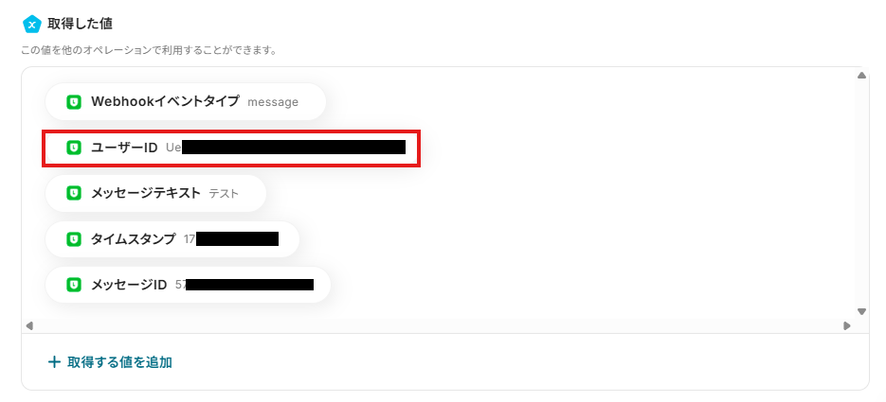The image size is (886, 402).
Task: Pick the タイムスタンプ value chip
Action: [x=172, y=239]
